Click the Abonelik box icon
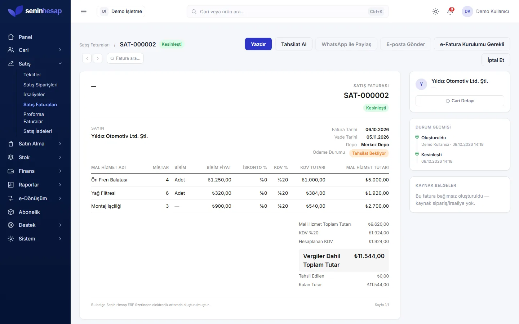Image resolution: width=519 pixels, height=324 pixels. coord(11,212)
